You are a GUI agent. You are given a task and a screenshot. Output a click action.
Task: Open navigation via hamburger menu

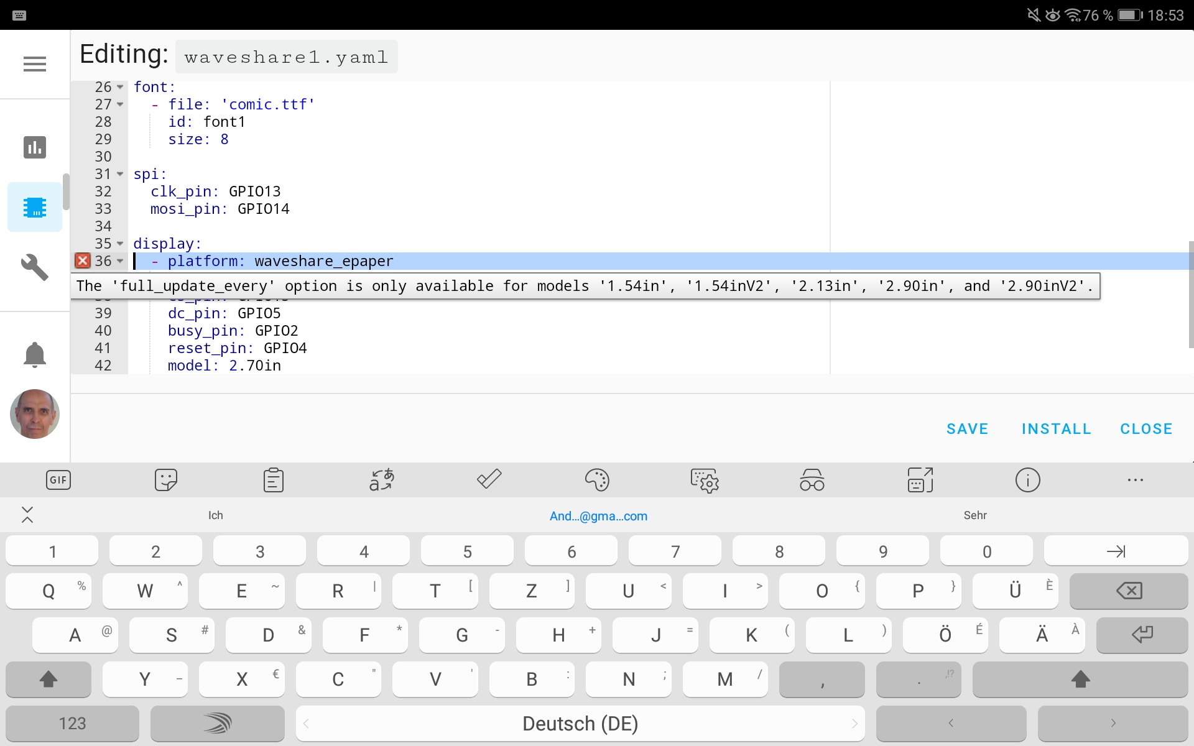[35, 63]
